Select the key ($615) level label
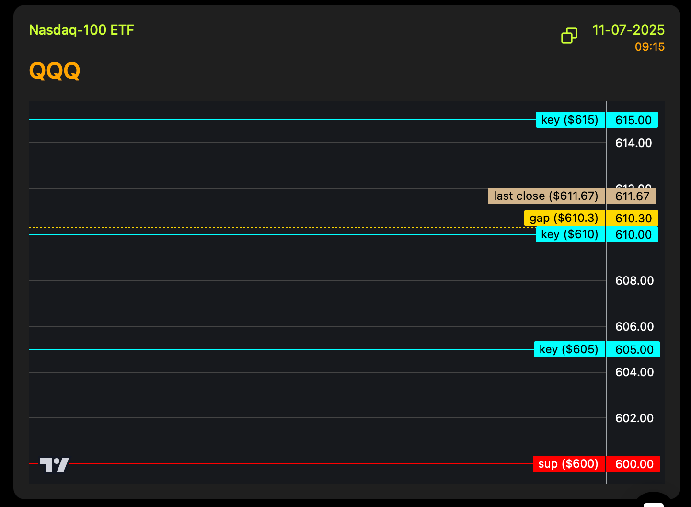This screenshot has height=507, width=691. [x=570, y=120]
